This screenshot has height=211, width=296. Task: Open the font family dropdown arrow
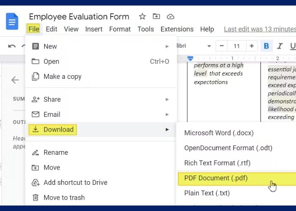(209, 46)
